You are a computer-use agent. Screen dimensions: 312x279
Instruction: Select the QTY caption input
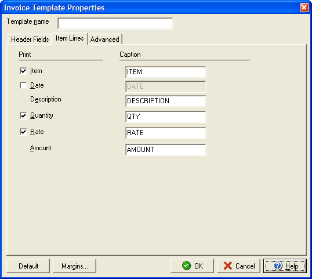166,117
